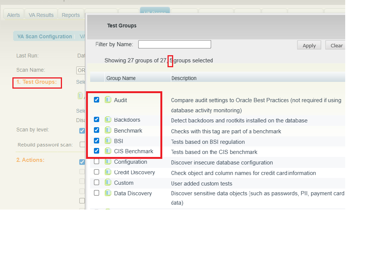
Task: Open the Reports tab
Action: click(71, 15)
